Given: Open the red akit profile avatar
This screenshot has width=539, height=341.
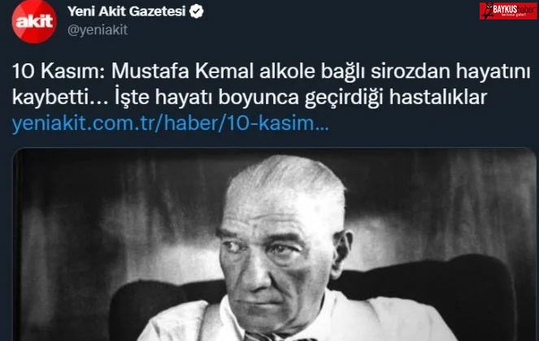Looking at the screenshot, I should [x=33, y=21].
